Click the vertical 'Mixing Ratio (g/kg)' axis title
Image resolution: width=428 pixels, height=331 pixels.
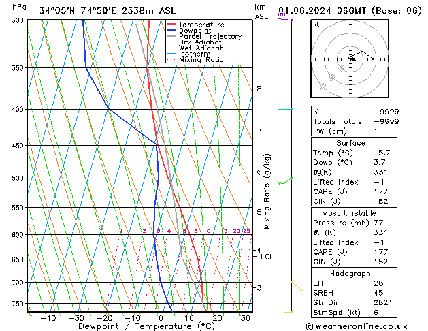tap(267, 191)
